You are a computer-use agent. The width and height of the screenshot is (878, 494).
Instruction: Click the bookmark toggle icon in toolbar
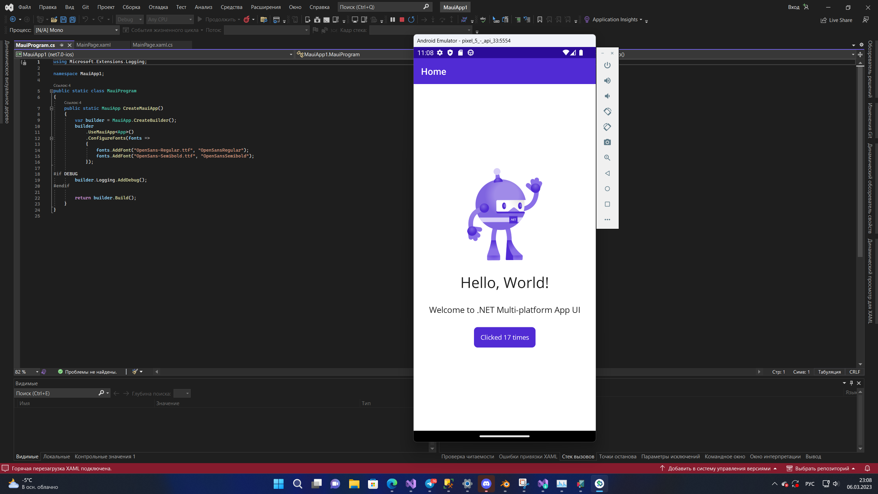[539, 20]
